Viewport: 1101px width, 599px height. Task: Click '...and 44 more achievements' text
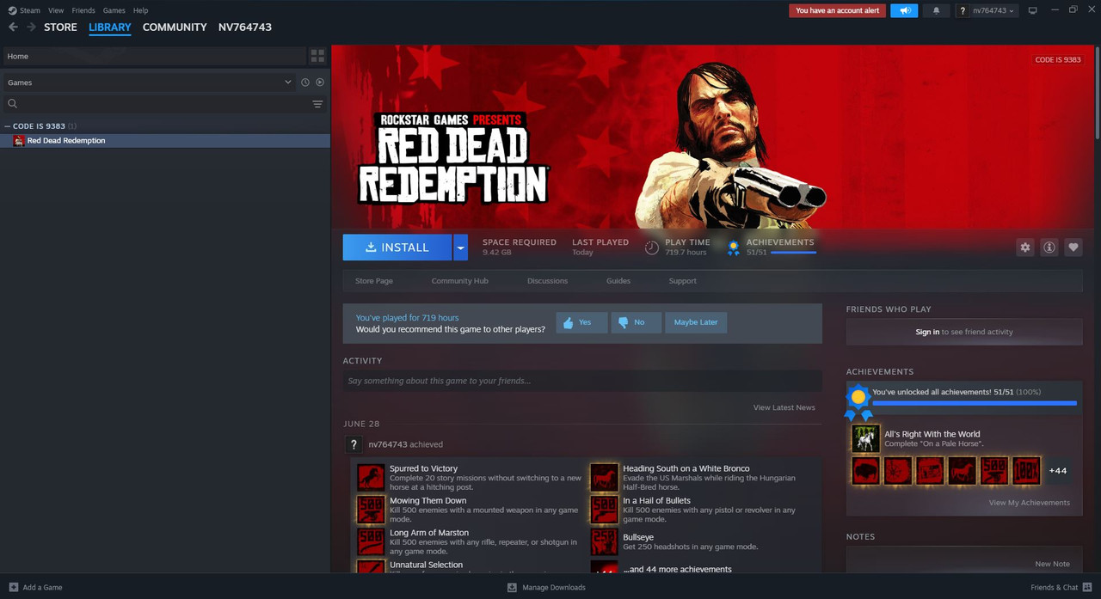point(678,569)
